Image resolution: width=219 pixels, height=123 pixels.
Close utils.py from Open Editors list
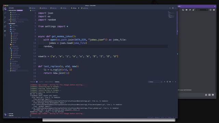click(9, 20)
